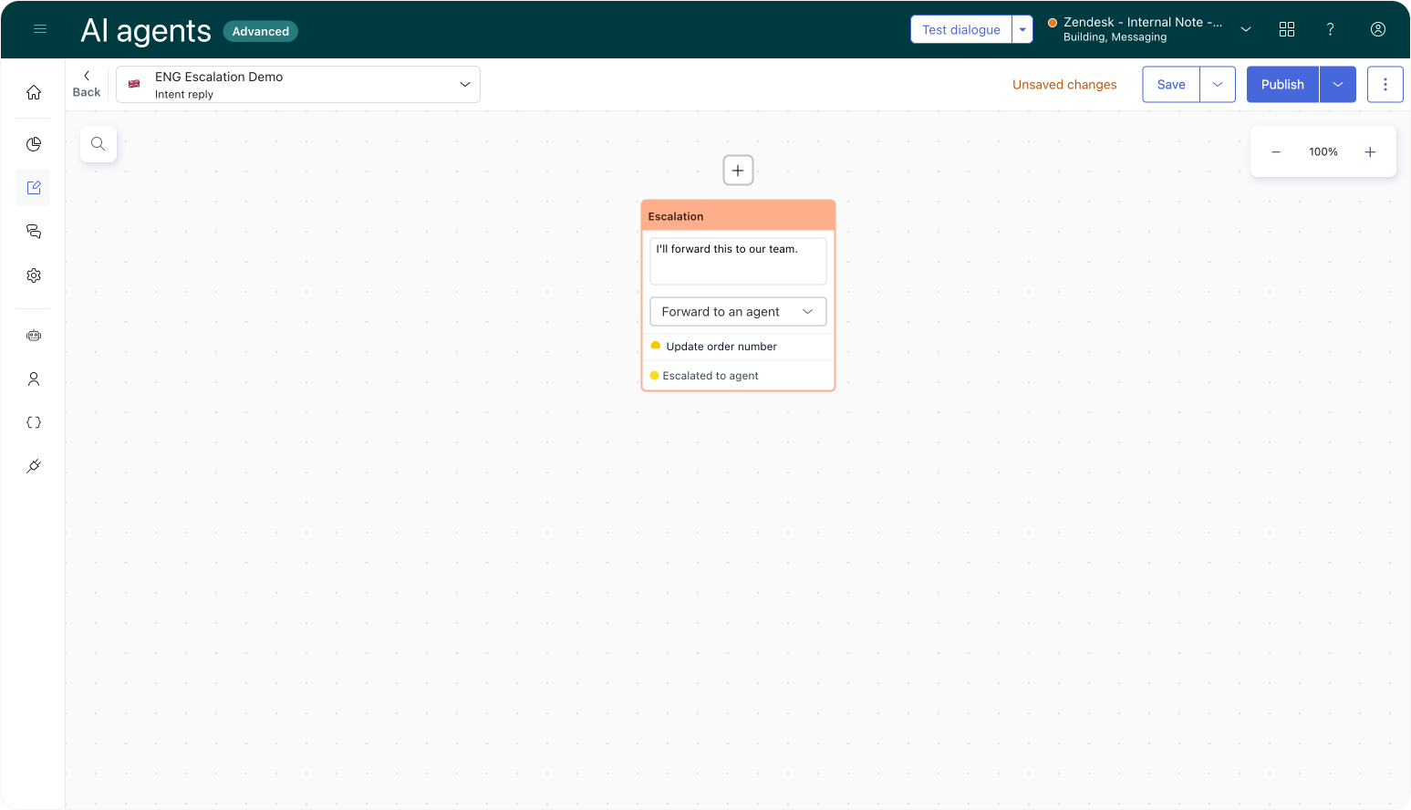Viewport: 1411px width, 810px height.
Task: Open the plug integrations icon
Action: tap(34, 466)
